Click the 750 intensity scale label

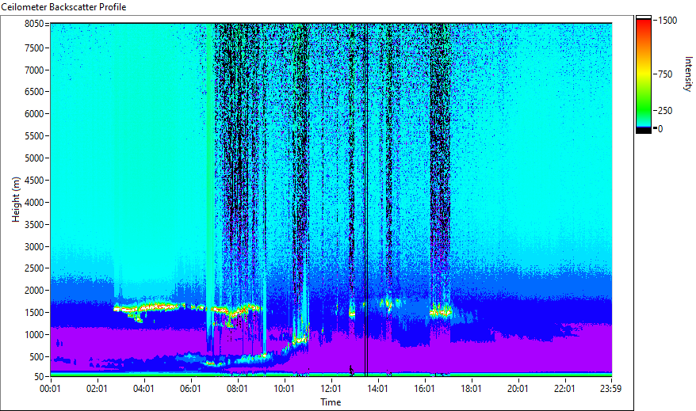pyautogui.click(x=665, y=74)
